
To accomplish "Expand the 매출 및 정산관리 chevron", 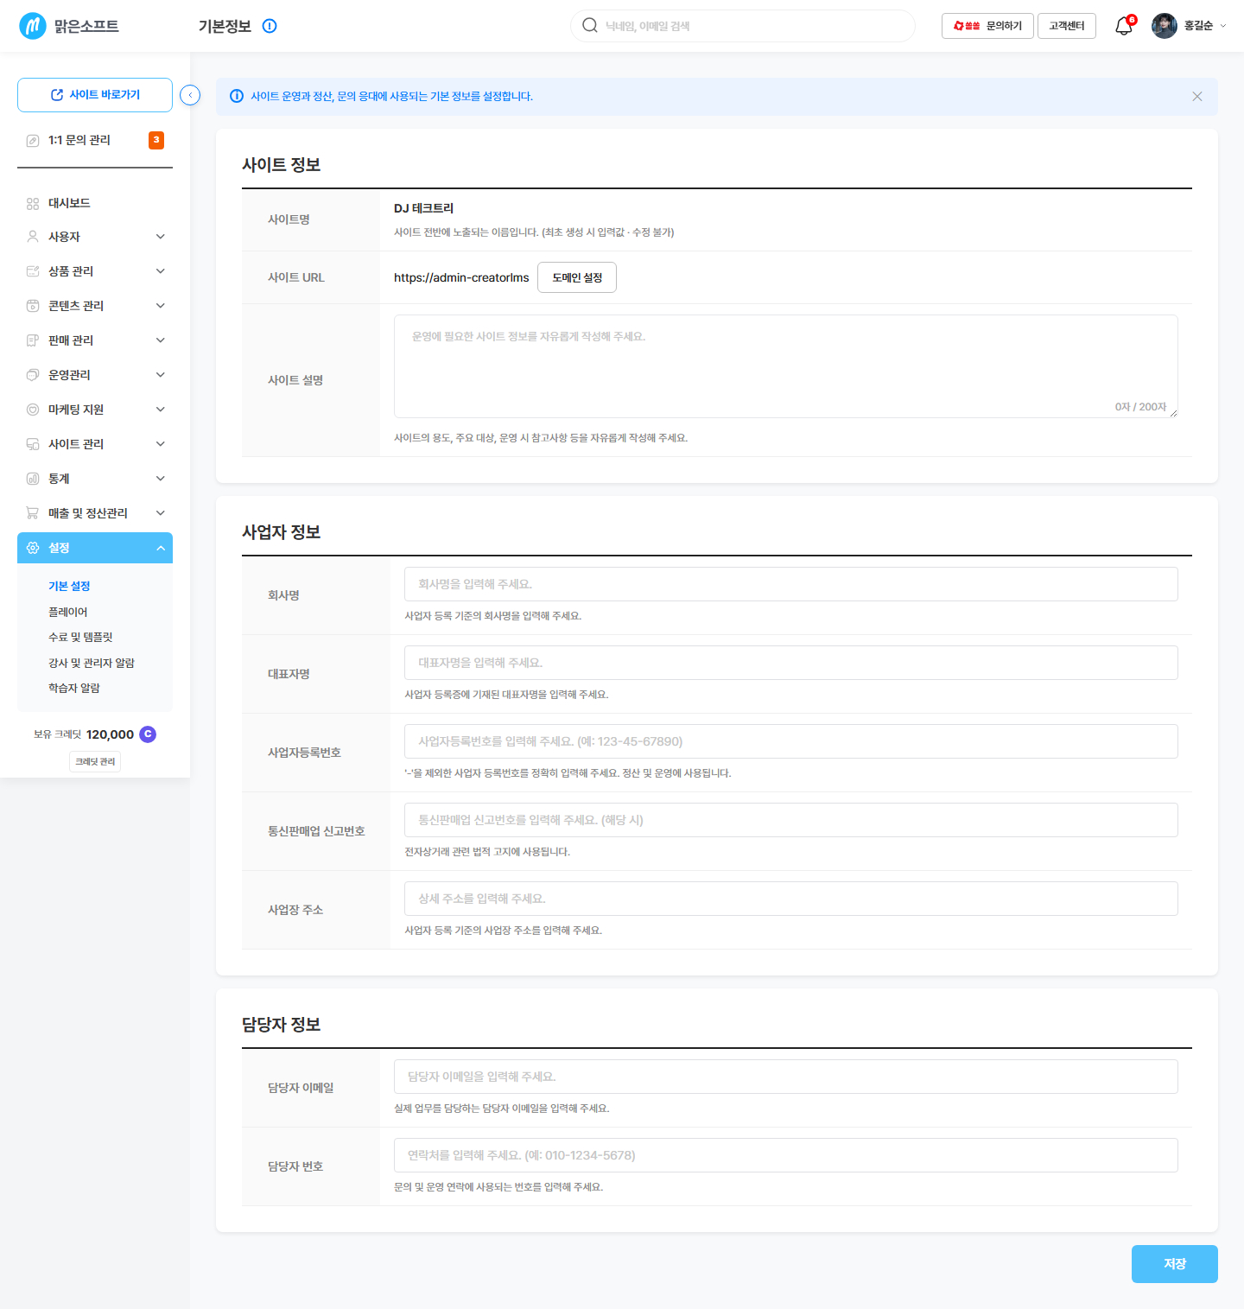I will [x=161, y=512].
